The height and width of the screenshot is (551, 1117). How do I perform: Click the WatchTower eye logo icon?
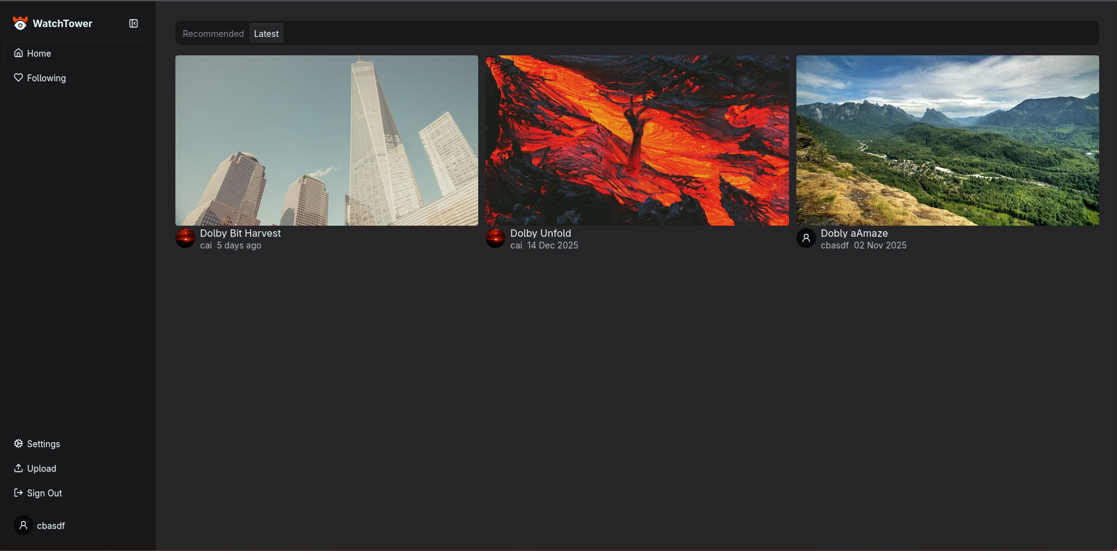[20, 23]
